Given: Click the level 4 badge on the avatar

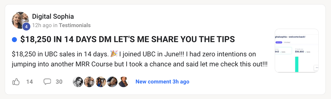Looking at the screenshot, I should [26, 27].
